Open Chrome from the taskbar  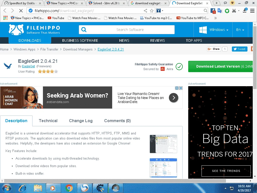coord(69,188)
